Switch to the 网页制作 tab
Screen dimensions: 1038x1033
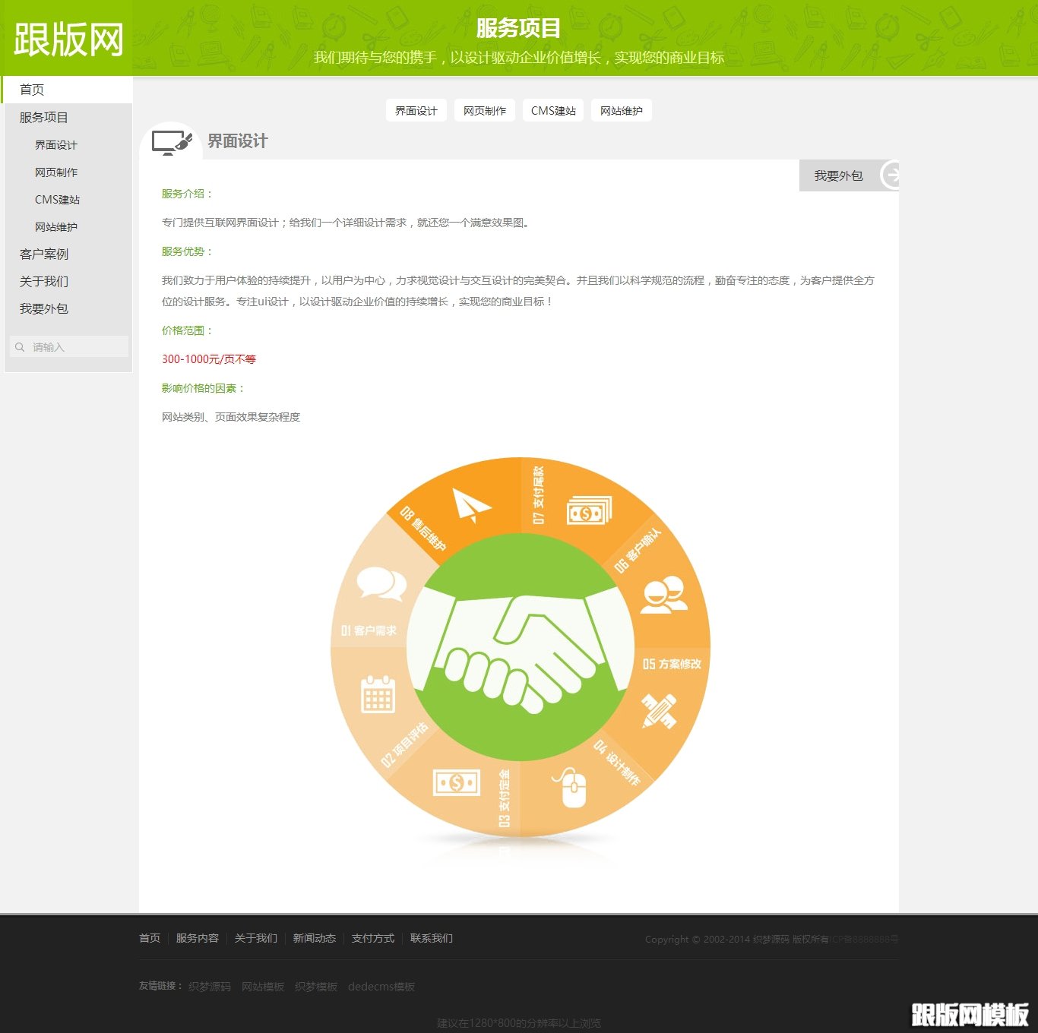[x=484, y=110]
